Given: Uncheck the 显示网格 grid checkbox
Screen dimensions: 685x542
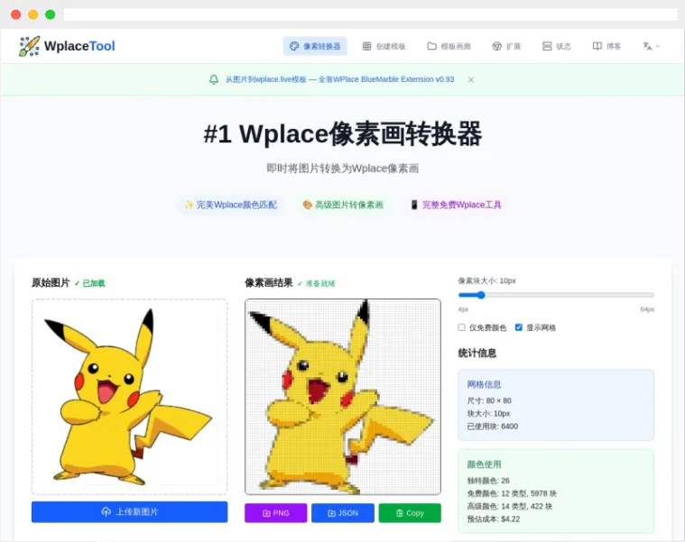Looking at the screenshot, I should (x=519, y=327).
